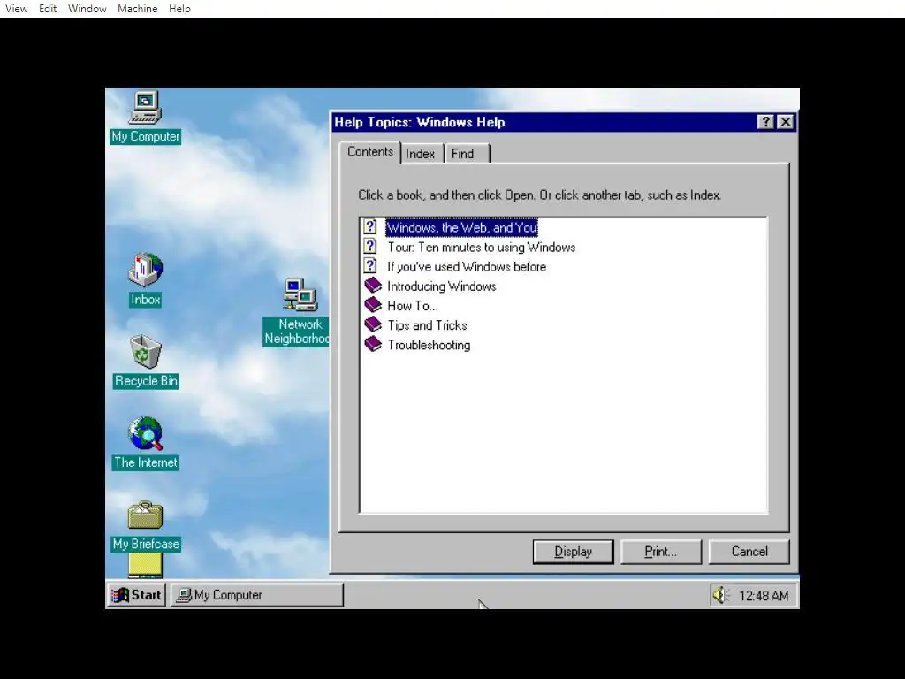Select 'If you've used Windows before' topic

tap(467, 267)
